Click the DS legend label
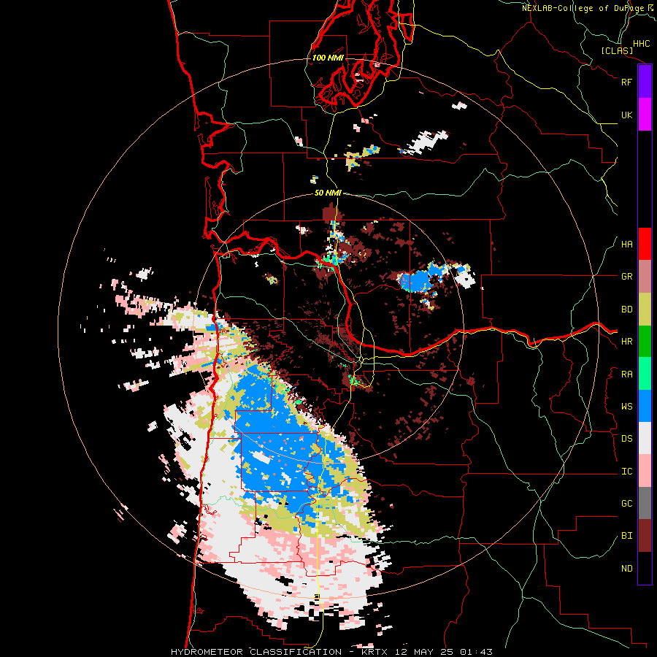Image resolution: width=657 pixels, height=657 pixels. pos(626,439)
